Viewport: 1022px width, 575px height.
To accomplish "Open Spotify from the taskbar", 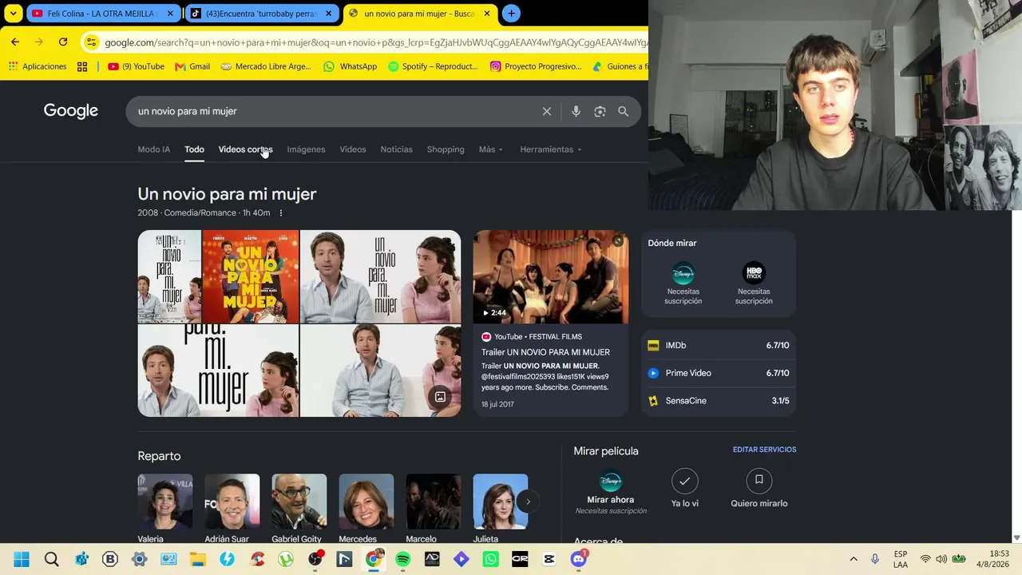I will click(402, 559).
